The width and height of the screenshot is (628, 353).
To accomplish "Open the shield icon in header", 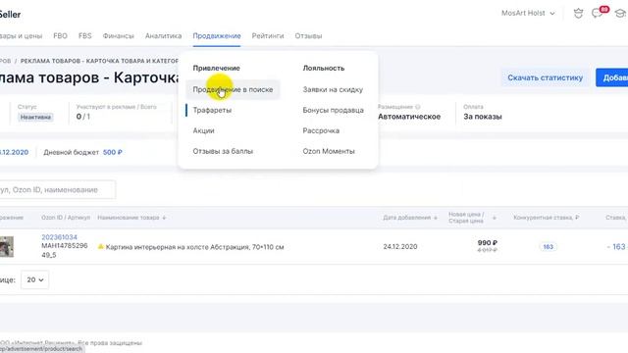I will coord(578,13).
